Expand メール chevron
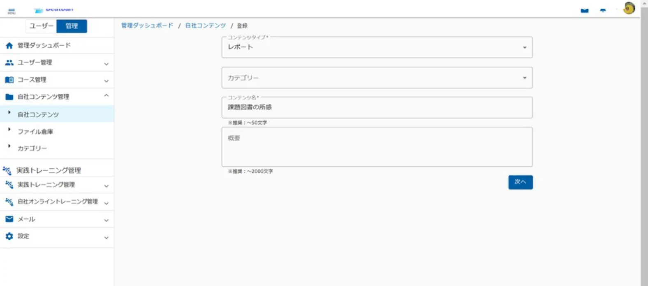 click(106, 221)
